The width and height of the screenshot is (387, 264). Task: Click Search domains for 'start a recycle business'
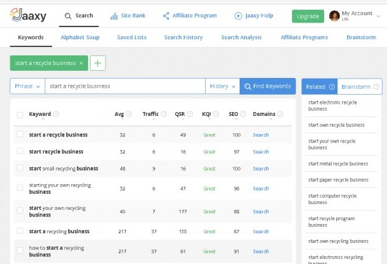(261, 135)
